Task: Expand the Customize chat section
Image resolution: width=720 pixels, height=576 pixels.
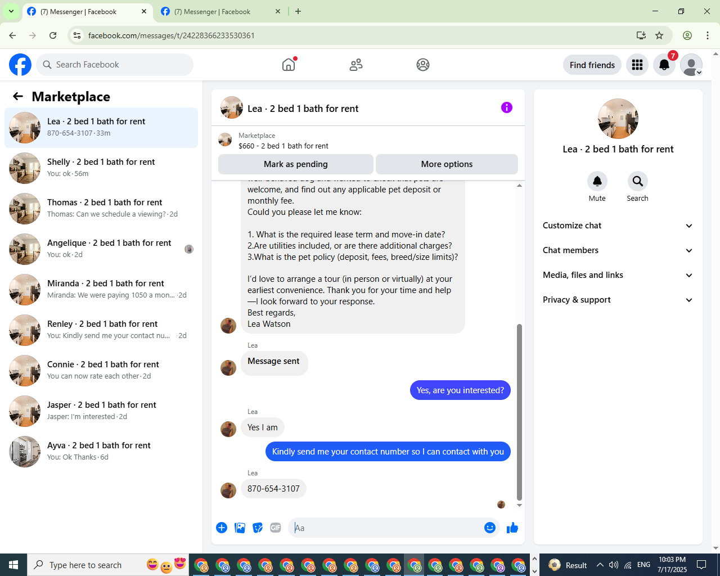Action: [618, 226]
